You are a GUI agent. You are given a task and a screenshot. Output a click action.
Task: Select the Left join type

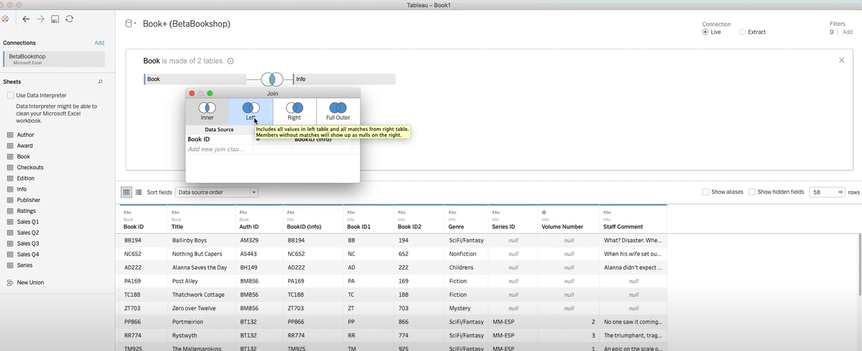(x=251, y=111)
